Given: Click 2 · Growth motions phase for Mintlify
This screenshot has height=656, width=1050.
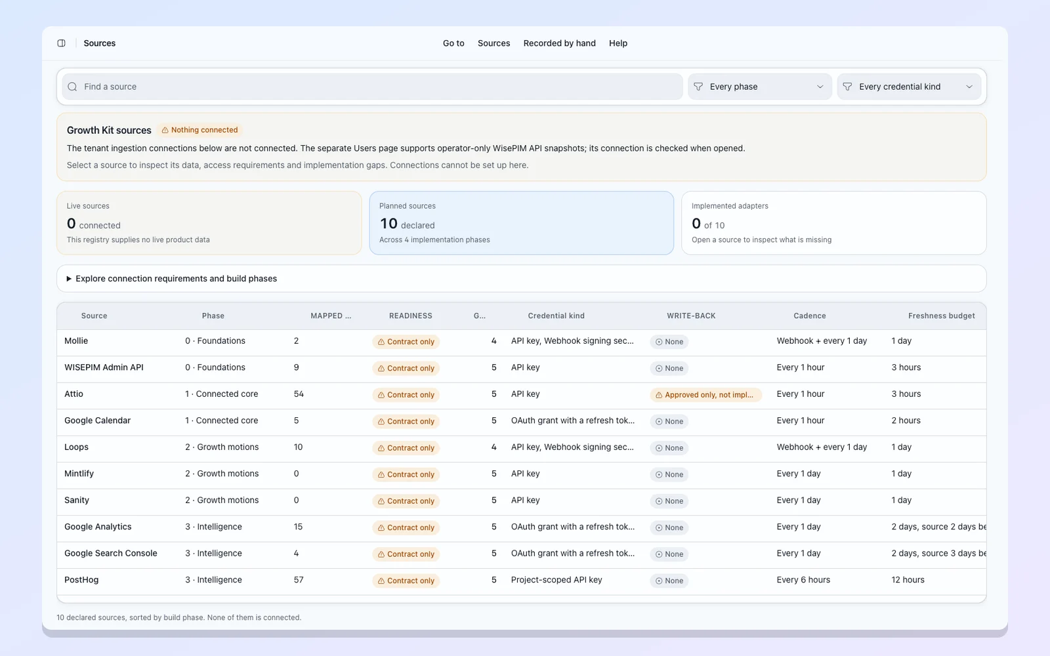Looking at the screenshot, I should click(222, 474).
